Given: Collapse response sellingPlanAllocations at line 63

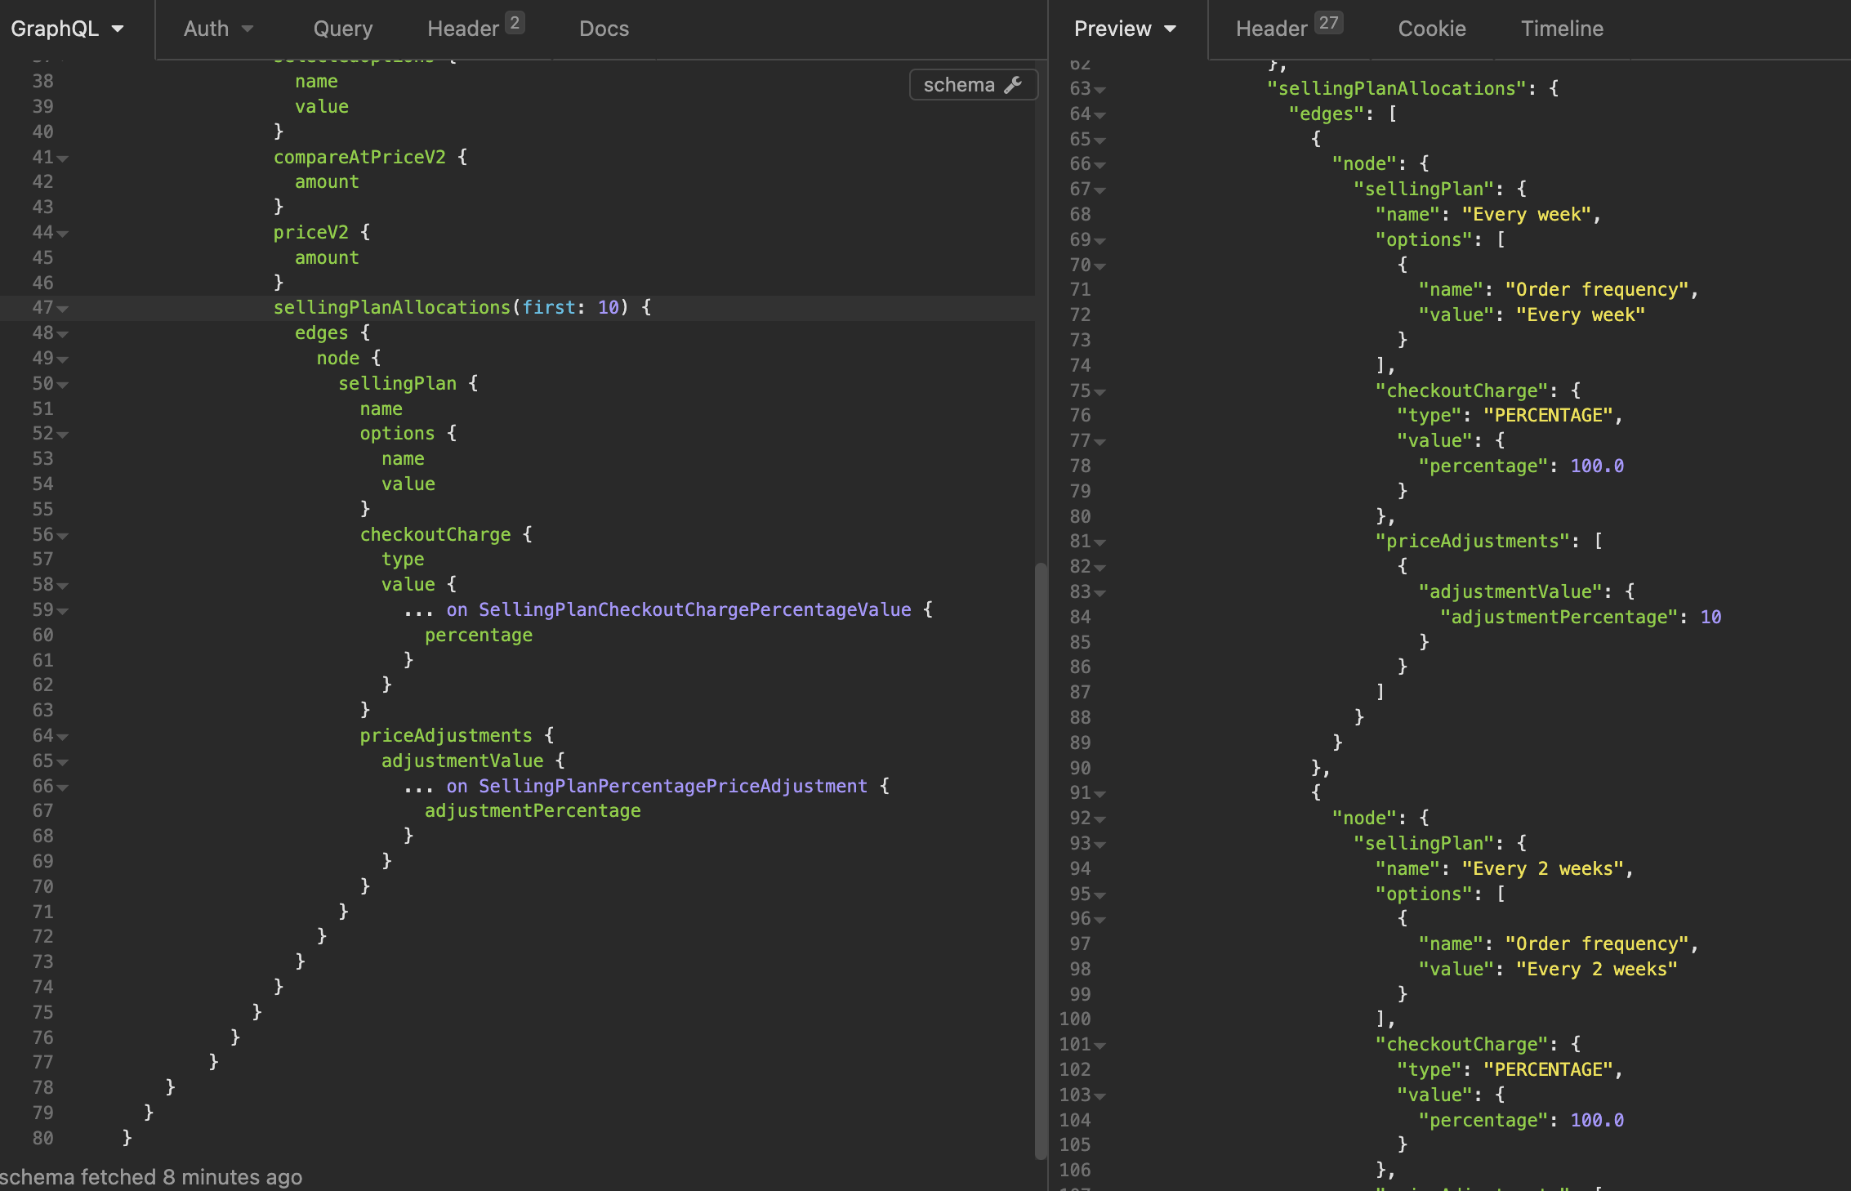Looking at the screenshot, I should tap(1100, 90).
